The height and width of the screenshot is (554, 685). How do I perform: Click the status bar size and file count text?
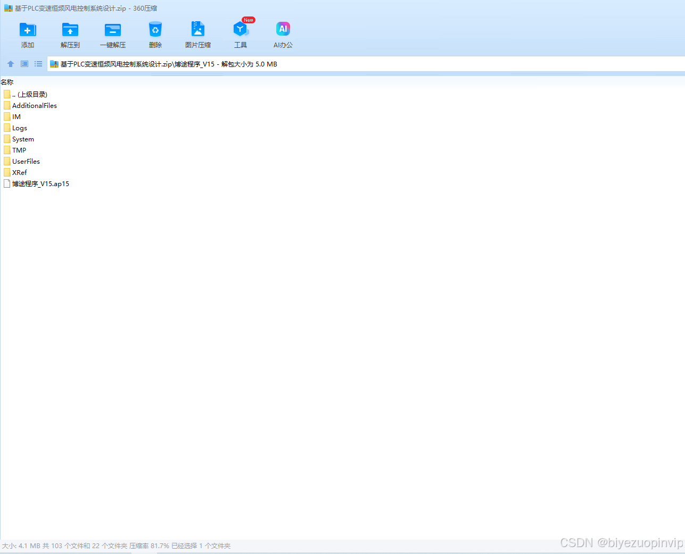pos(116,546)
